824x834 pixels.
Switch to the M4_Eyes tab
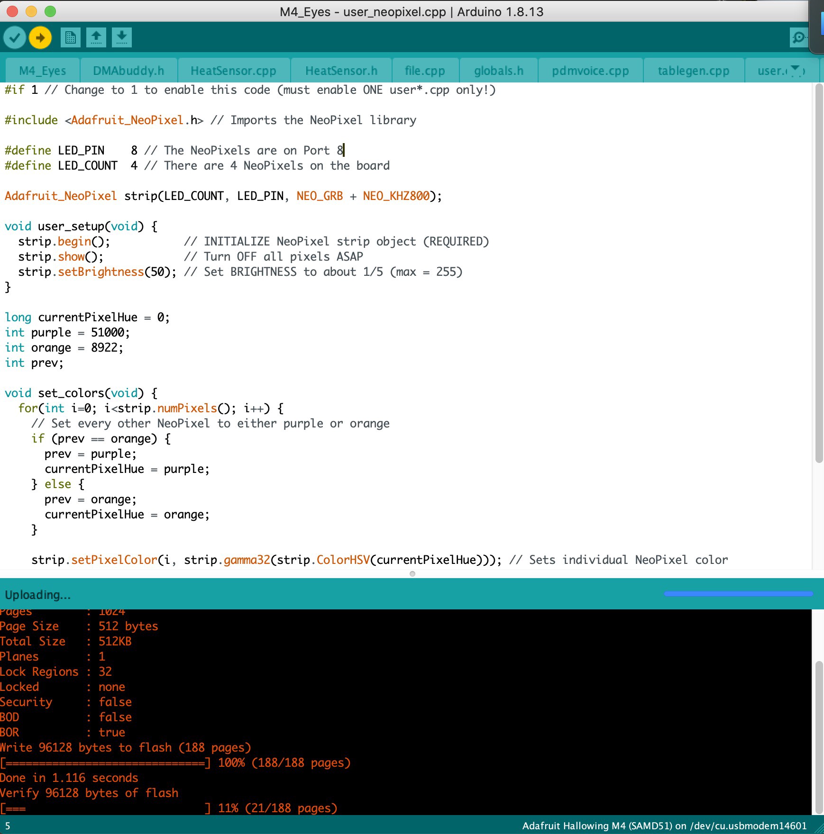pyautogui.click(x=42, y=71)
